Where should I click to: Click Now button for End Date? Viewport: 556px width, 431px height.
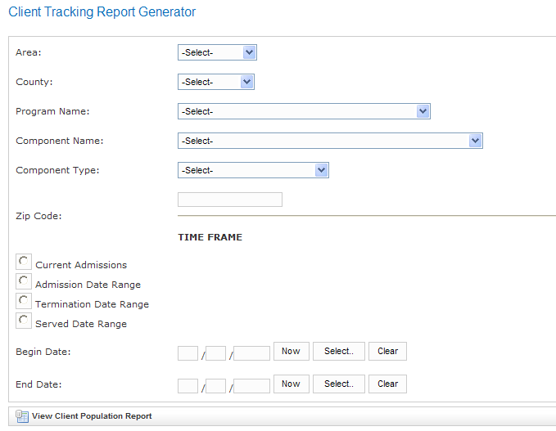pyautogui.click(x=292, y=384)
